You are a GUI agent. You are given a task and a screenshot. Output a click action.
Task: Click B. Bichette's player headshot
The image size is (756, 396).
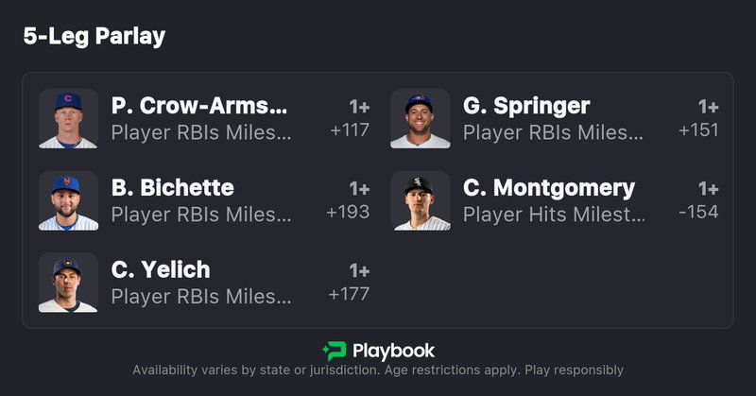[x=68, y=200]
